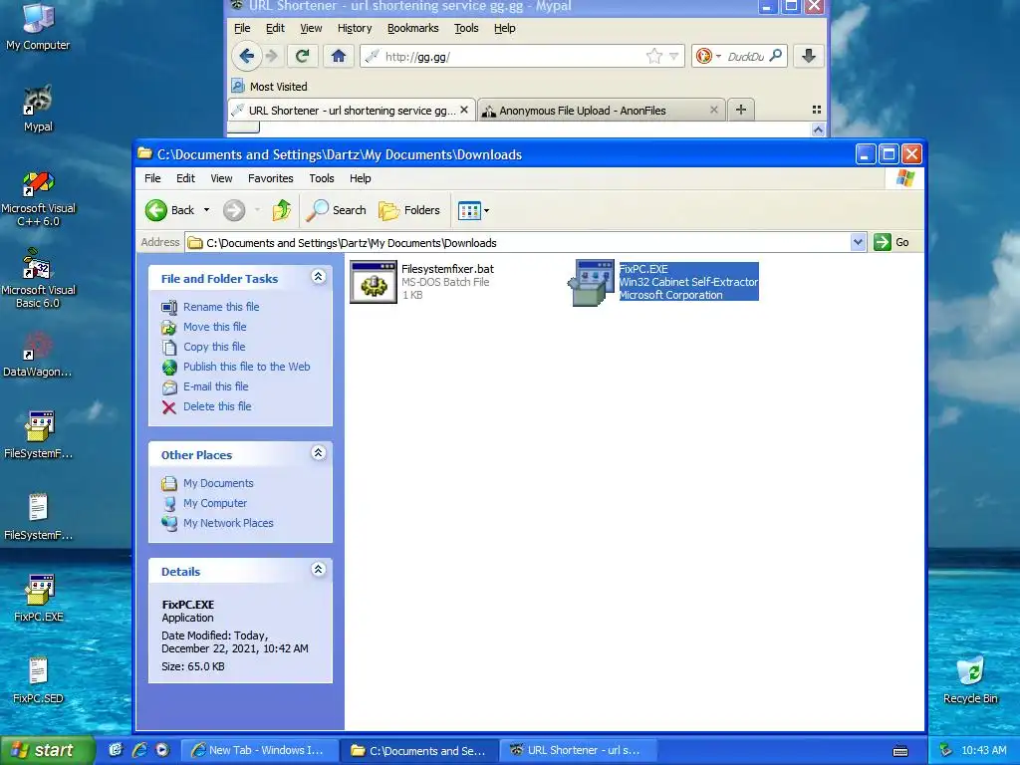The height and width of the screenshot is (765, 1020).
Task: Open Microsoft Visual C++ 6.0 shortcut
Action: 38,198
